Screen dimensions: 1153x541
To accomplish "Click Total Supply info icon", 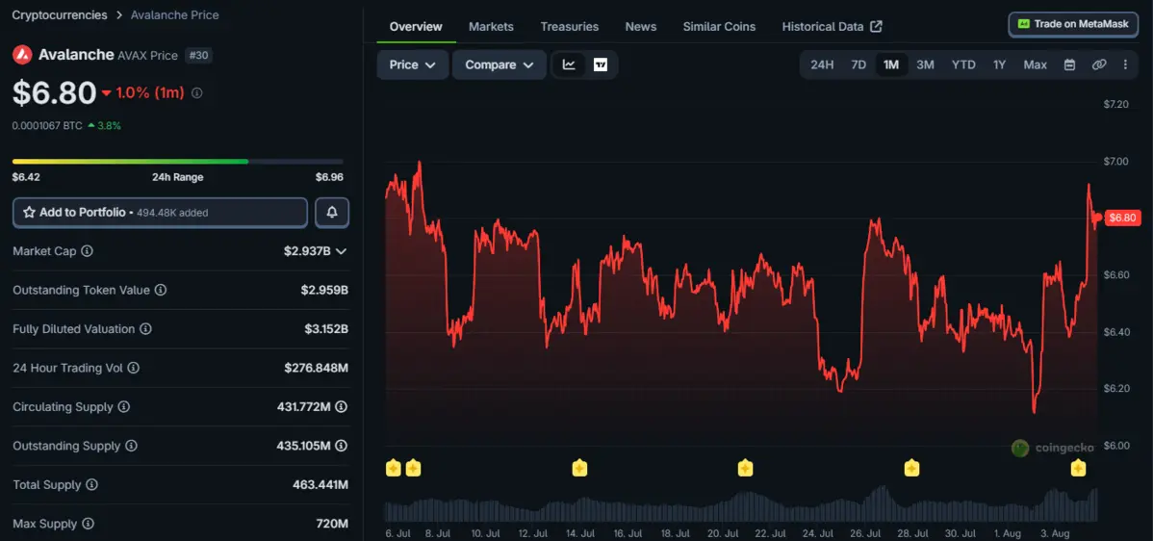I will pos(91,485).
